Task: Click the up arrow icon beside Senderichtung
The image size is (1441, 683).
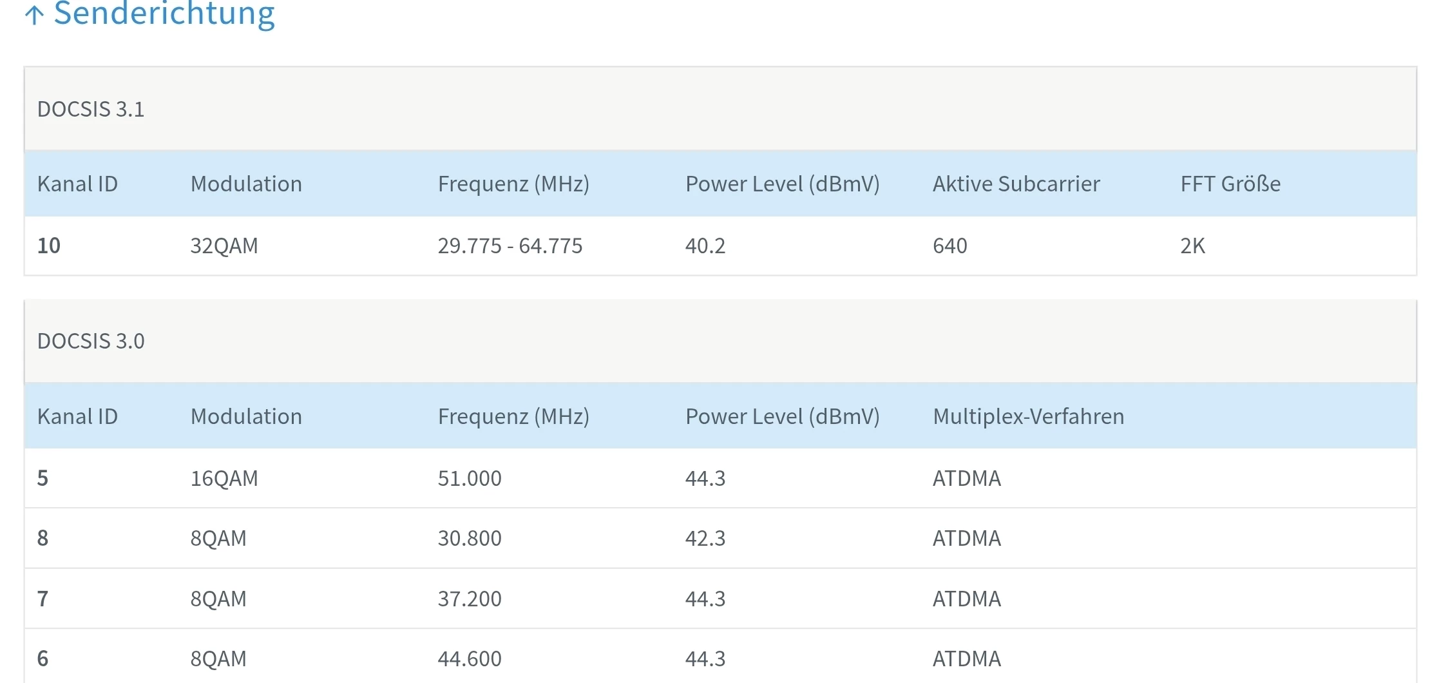Action: [x=34, y=14]
